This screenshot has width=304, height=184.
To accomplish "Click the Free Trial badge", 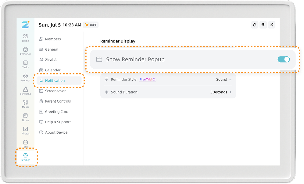I will pyautogui.click(x=147, y=80).
